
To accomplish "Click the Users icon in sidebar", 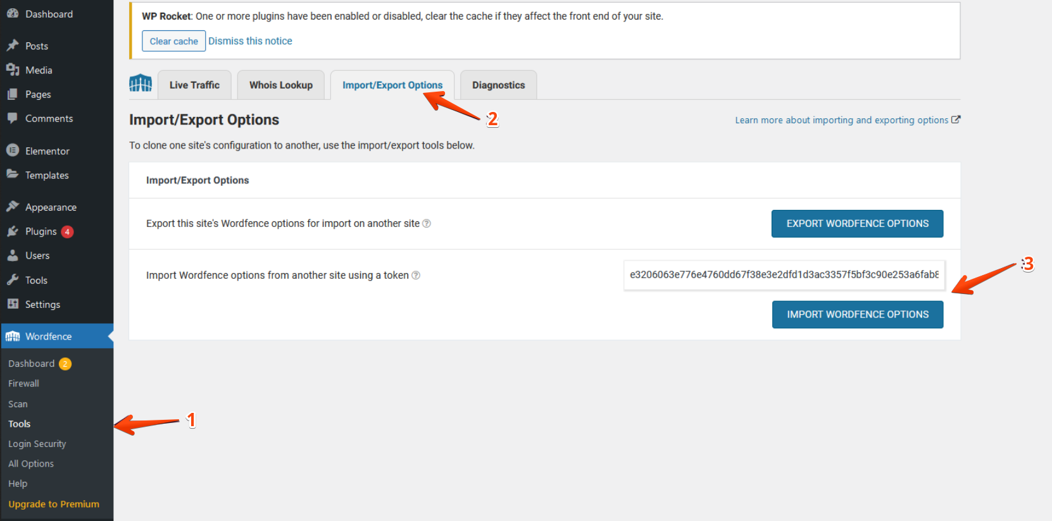I will 13,255.
